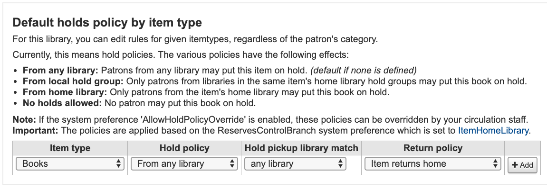The image size is (547, 189).
Task: Click the Add button to save rule
Action: pos(522,165)
